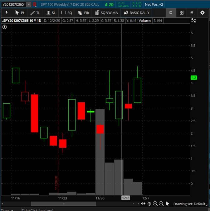The image size is (210, 211).
Task: Click the horizontal time scrollbar thumb
Action: click(x=63, y=204)
